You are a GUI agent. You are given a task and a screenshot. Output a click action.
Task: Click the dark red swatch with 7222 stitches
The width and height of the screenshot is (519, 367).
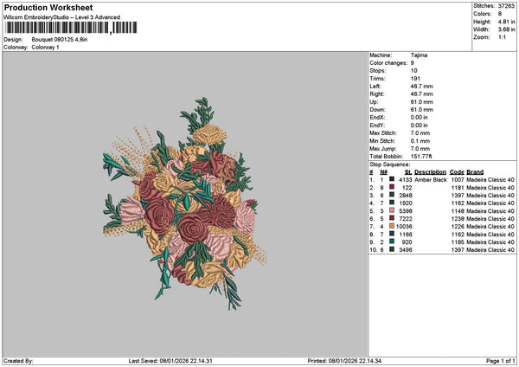[392, 218]
